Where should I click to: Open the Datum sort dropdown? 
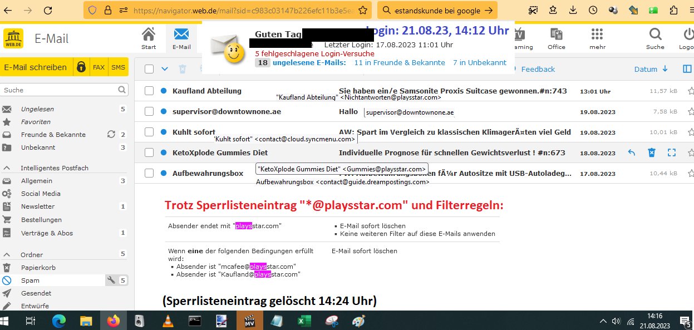646,69
